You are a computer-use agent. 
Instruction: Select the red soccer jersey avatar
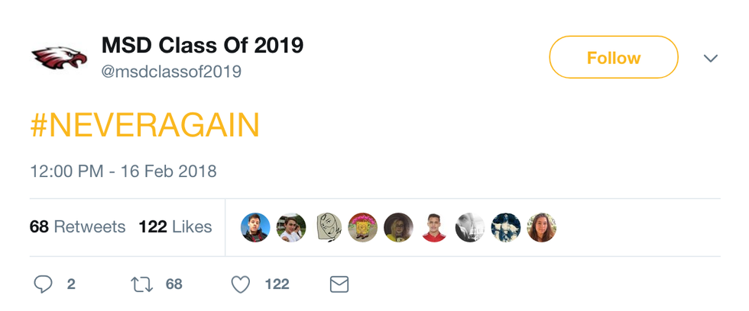coord(434,227)
